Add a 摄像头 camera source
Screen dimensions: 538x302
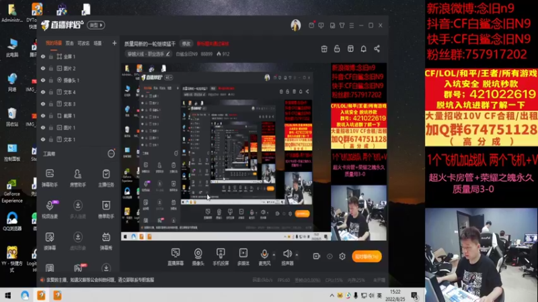[x=198, y=257]
